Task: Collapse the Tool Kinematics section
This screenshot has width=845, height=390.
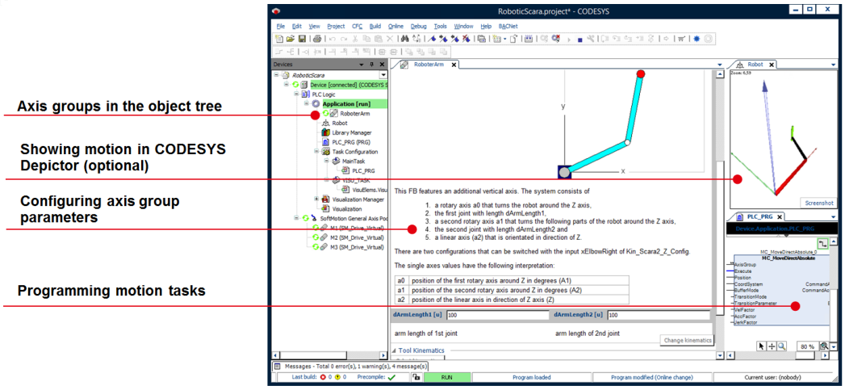Action: 395,350
